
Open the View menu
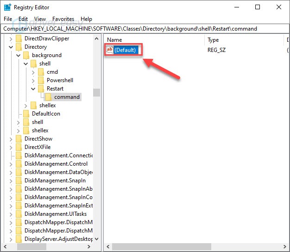40,19
